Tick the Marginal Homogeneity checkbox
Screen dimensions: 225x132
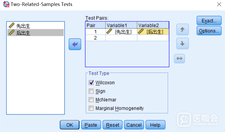pos(91,108)
